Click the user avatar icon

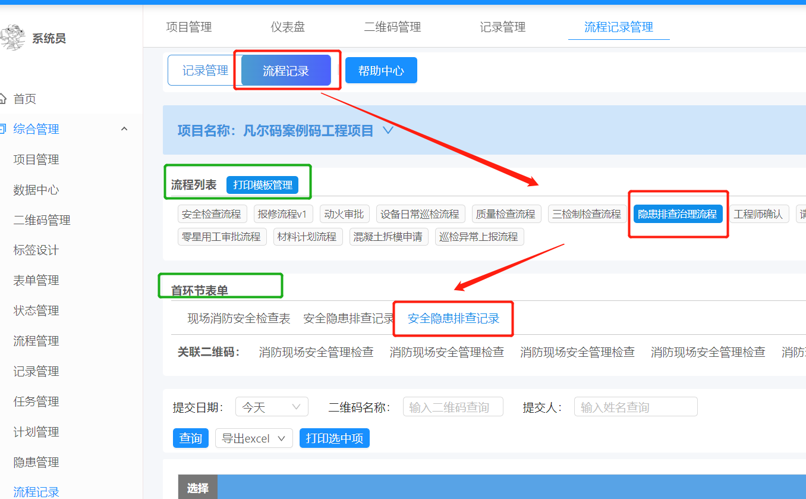pos(12,38)
